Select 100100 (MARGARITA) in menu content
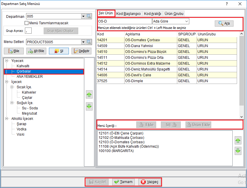247x188 pixels. point(116,151)
